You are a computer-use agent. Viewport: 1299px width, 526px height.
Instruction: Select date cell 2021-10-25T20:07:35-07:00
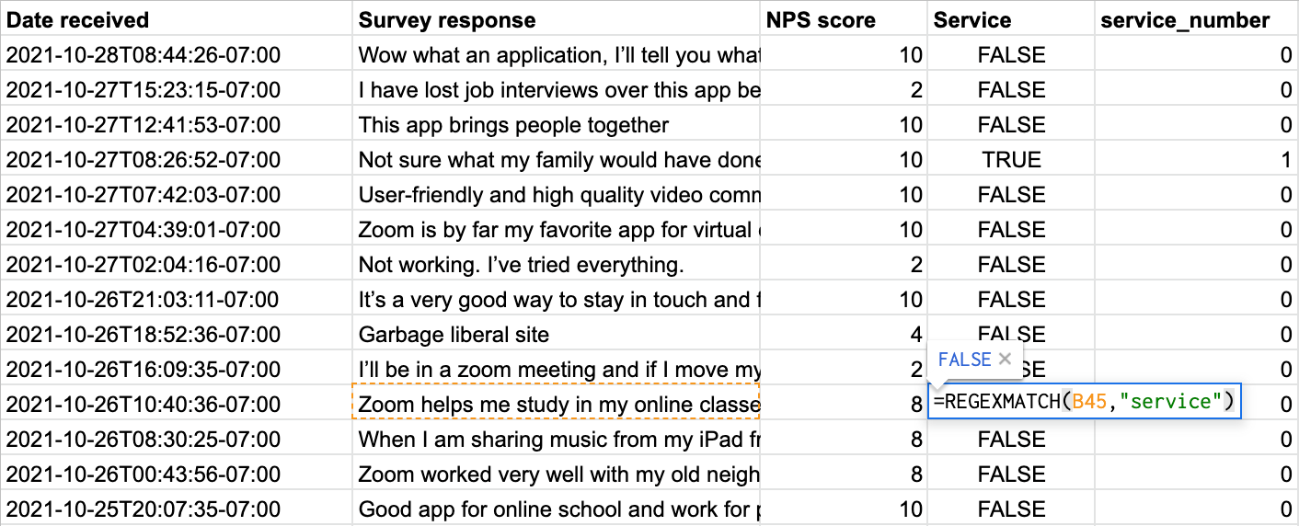click(x=176, y=509)
